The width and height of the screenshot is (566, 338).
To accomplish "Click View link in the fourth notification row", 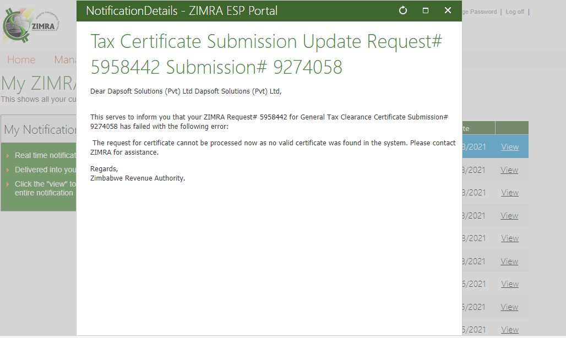I will (510, 216).
